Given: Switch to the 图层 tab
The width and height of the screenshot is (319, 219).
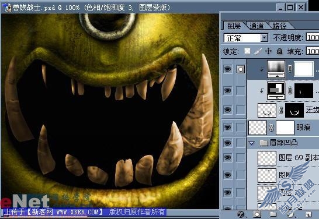Looking at the screenshot, I should click(x=234, y=26).
